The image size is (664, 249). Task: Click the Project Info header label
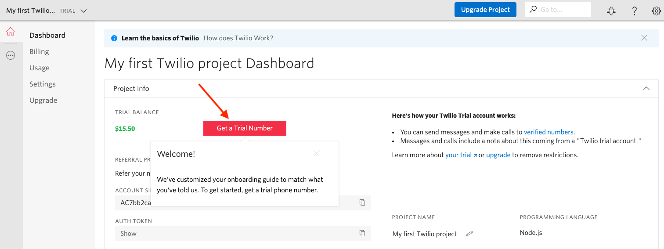[131, 88]
